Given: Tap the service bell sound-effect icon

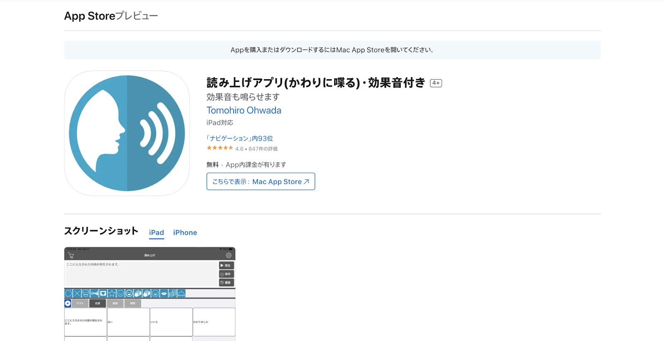Looking at the screenshot, I should click(x=181, y=293).
